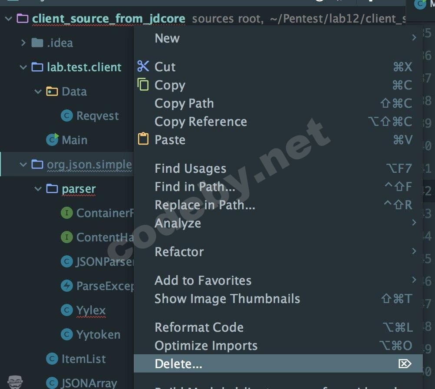
Task: Select the JSONArray class label
Action: (x=89, y=383)
